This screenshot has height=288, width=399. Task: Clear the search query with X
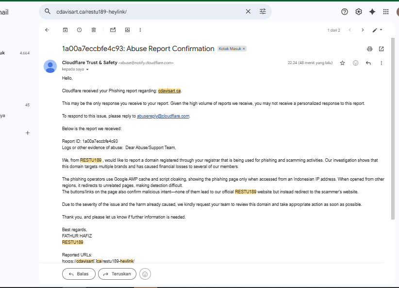tap(248, 12)
